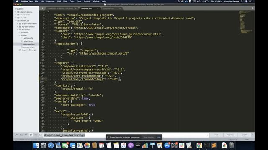Expand the drupal8 folder in sidebar
268x150 pixels.
click(x=16, y=17)
